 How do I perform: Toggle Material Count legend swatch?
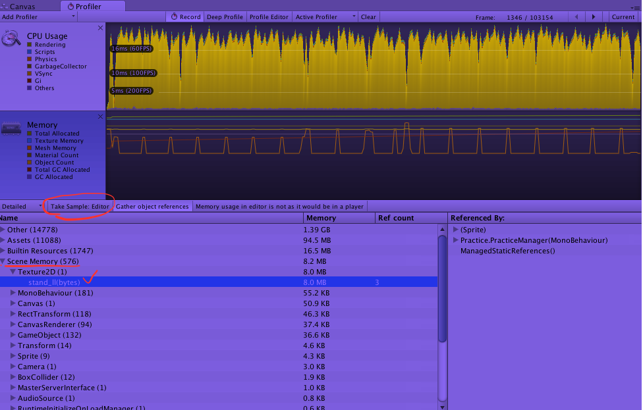tap(30, 155)
